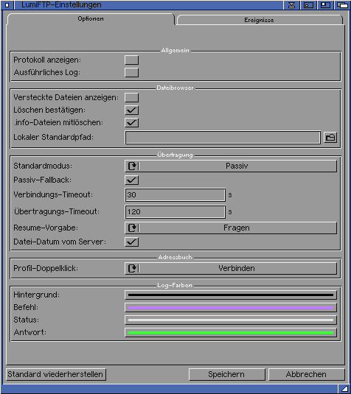
Task: Change Resume-Vorgabe from Fragen
Action: click(x=231, y=228)
